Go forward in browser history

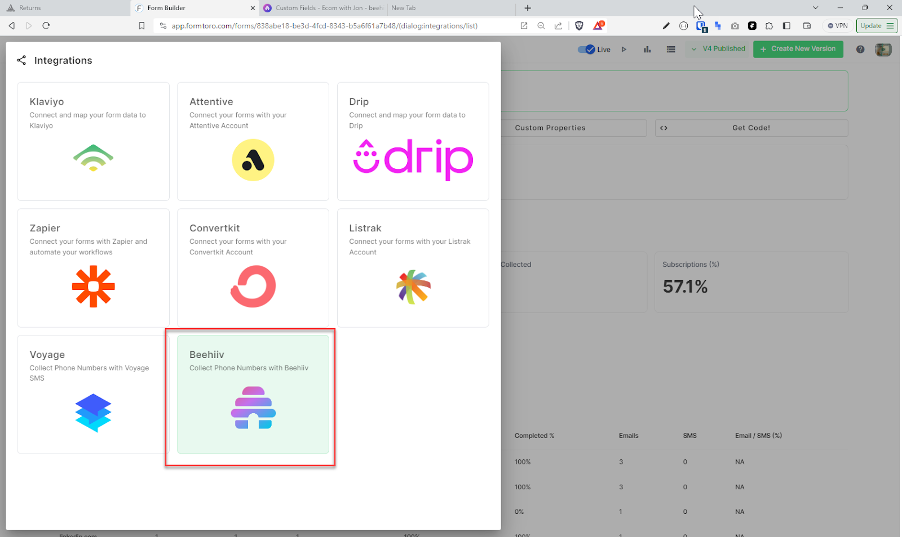[29, 26]
